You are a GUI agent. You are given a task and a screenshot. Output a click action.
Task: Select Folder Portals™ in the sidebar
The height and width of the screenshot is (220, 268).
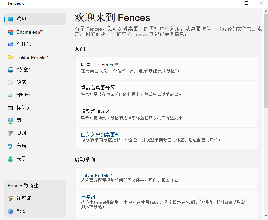pyautogui.click(x=35, y=57)
